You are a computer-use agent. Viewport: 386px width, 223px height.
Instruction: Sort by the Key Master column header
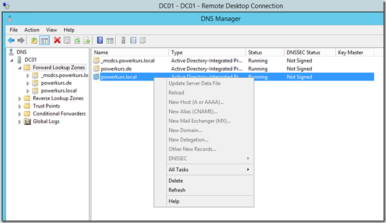click(x=354, y=53)
